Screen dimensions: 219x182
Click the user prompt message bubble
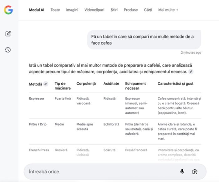[x=144, y=40]
